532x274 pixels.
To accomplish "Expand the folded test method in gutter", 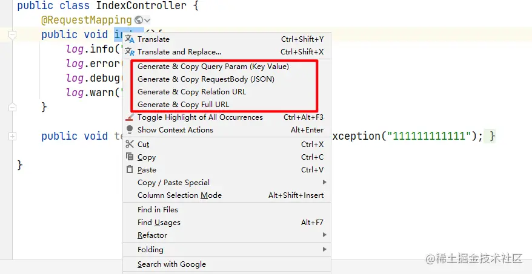I will 12,137.
